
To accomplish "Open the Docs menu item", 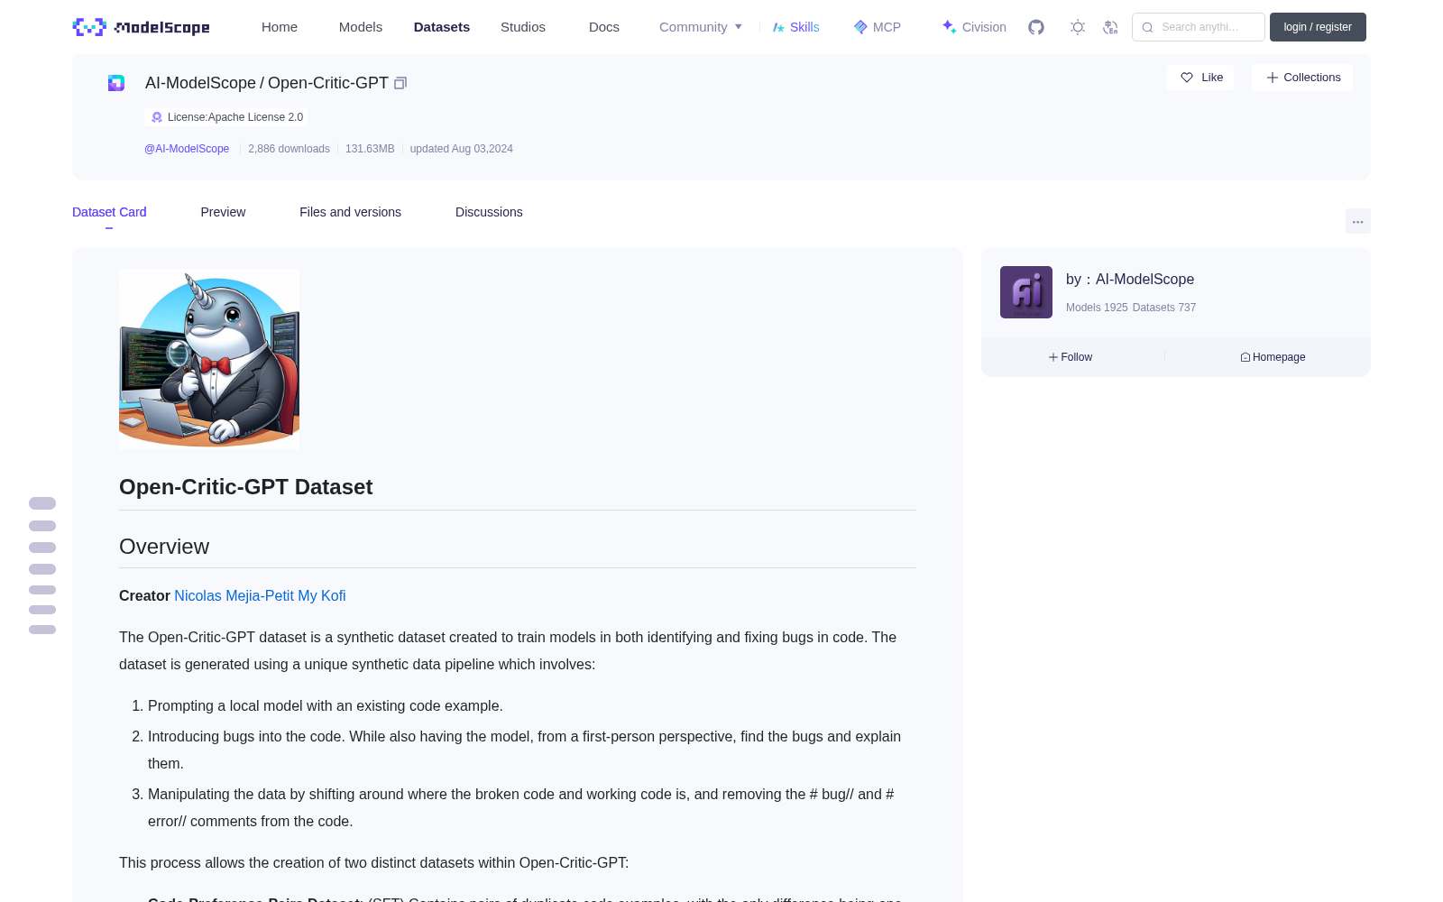I will click(x=604, y=27).
